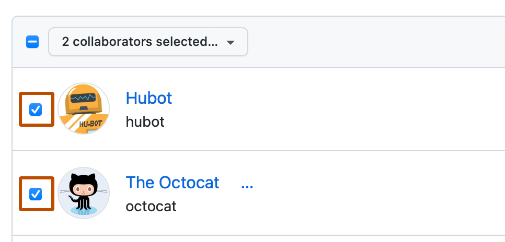Click the blue minus icon in header
The image size is (505, 242).
pos(32,42)
